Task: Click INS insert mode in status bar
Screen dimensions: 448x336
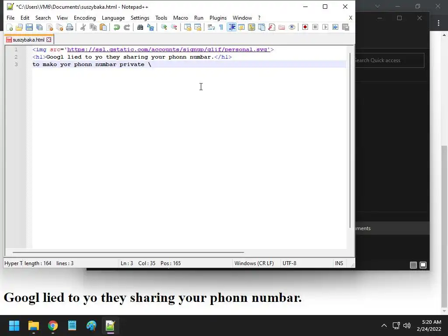Action: 339,263
